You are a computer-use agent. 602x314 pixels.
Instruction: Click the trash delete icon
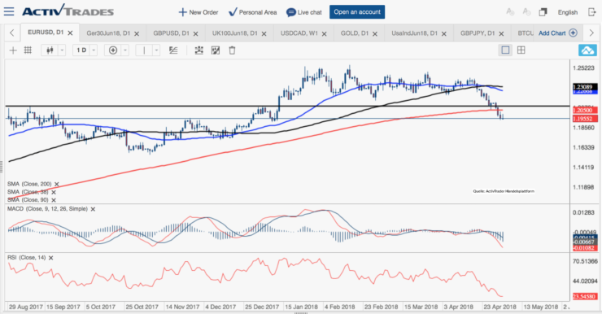[232, 50]
